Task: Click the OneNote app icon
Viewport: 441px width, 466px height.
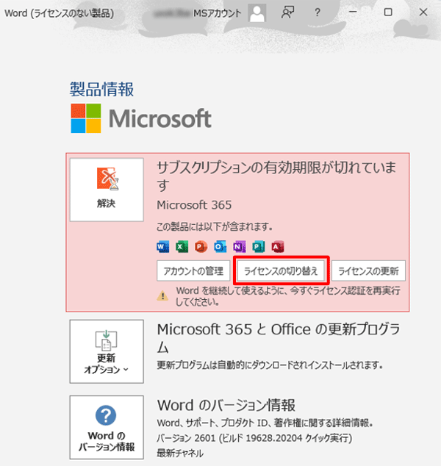Action: 239,246
